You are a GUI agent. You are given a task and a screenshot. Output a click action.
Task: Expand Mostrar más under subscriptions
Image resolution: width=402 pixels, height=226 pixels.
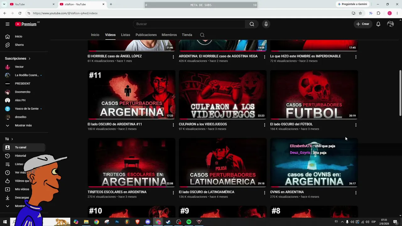pos(24,125)
